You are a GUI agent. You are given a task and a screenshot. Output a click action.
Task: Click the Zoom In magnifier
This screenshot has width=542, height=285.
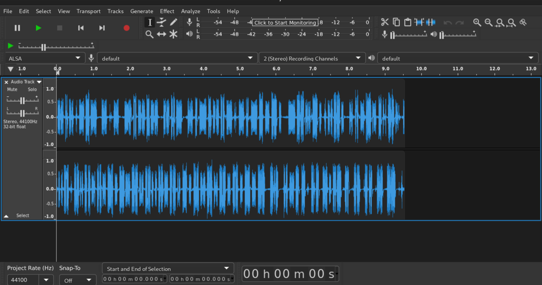click(x=477, y=22)
